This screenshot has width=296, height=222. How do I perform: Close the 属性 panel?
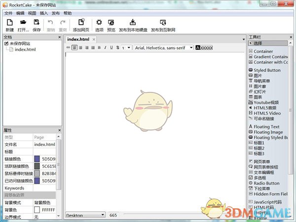[x=60, y=130]
